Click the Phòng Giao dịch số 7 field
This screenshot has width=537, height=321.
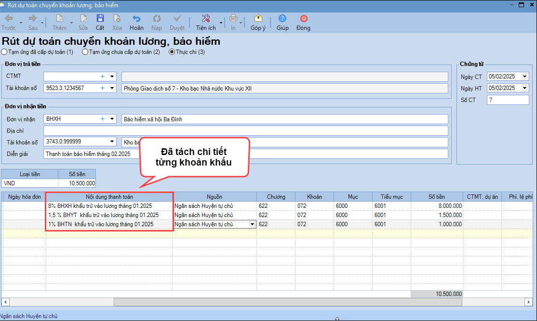pos(284,88)
